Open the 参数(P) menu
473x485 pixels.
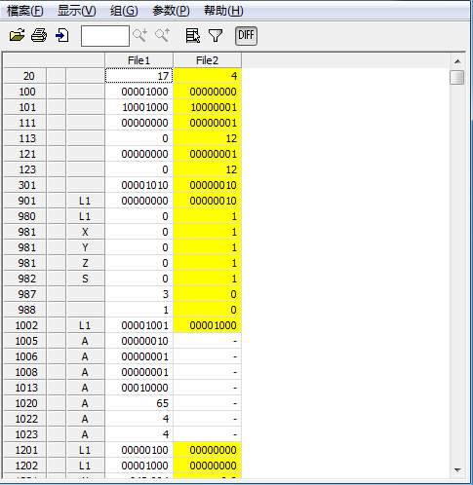tap(171, 11)
